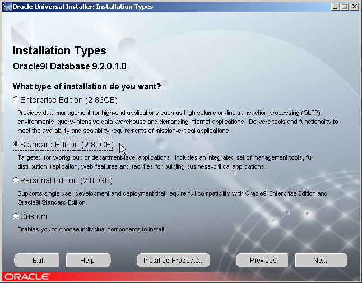Proceed by clicking Next

[x=321, y=260]
